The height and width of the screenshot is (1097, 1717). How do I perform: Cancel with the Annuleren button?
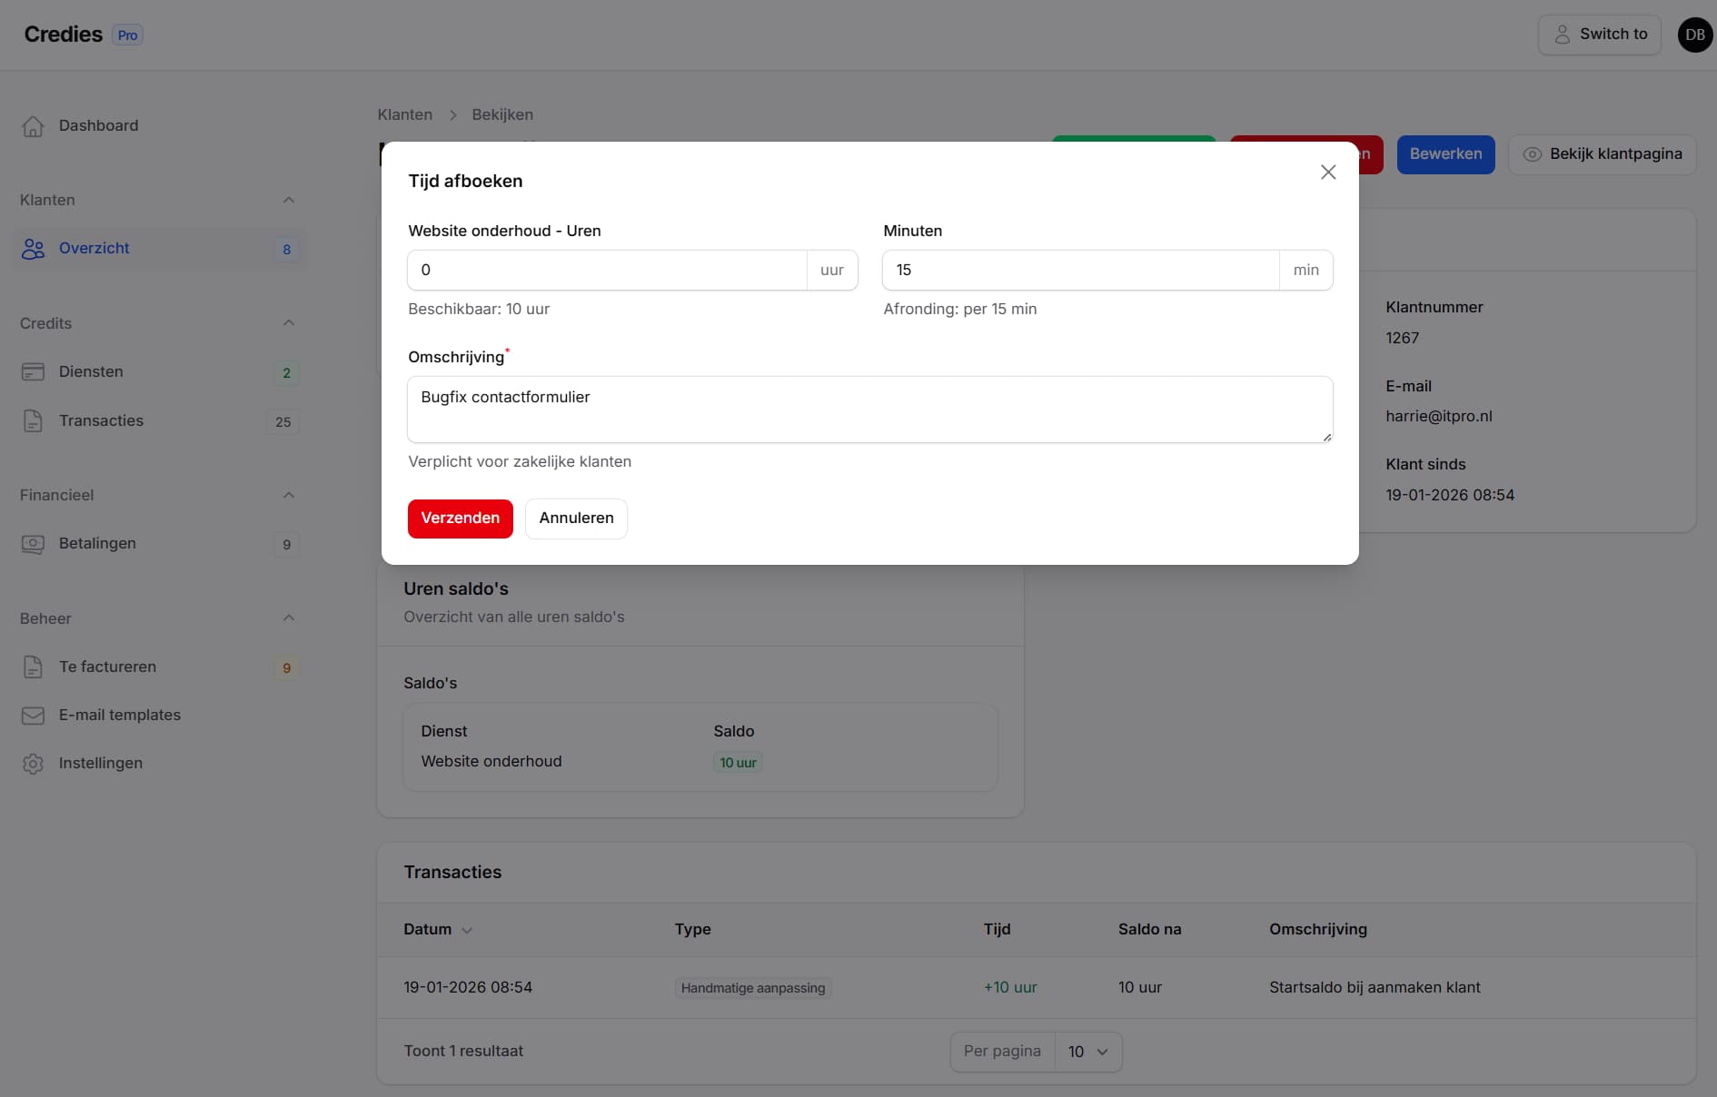[576, 519]
